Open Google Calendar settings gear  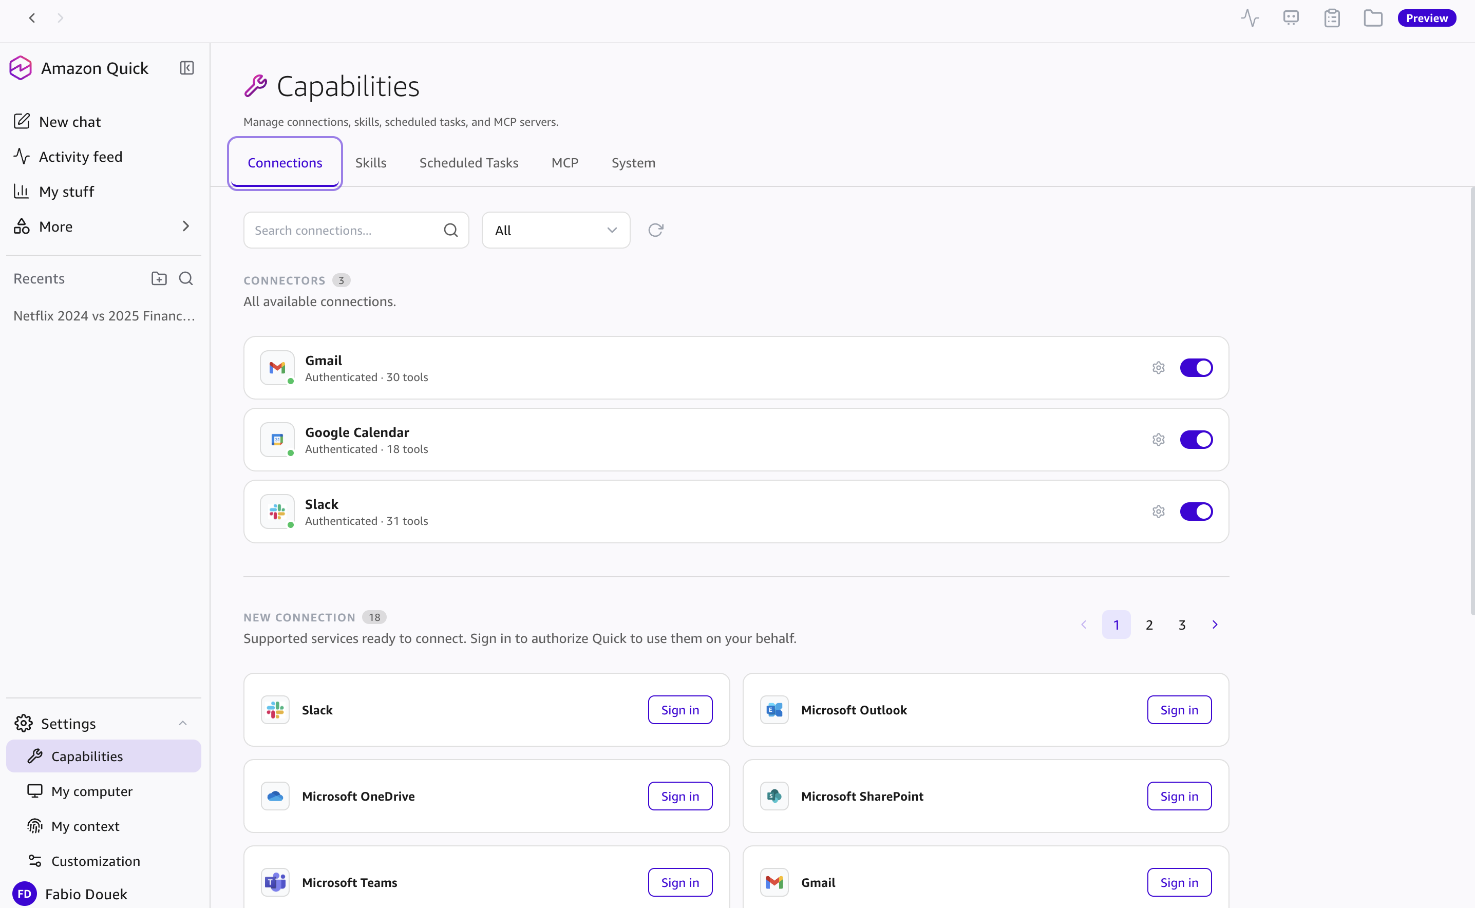pyautogui.click(x=1159, y=440)
